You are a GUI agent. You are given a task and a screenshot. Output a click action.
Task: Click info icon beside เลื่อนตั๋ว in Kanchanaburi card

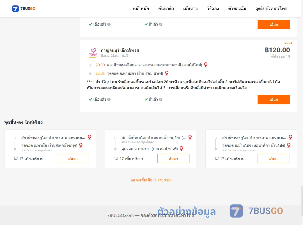(x=109, y=99)
